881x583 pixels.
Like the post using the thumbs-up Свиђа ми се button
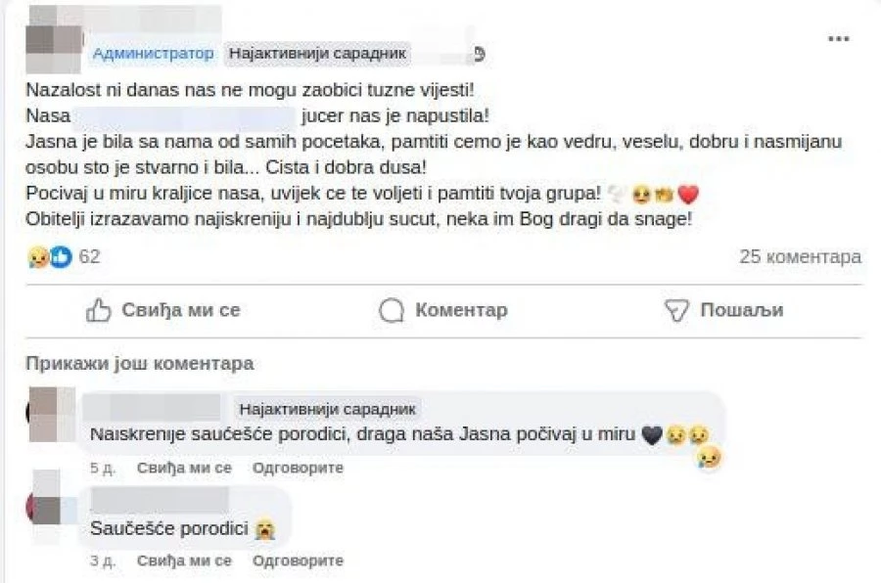coord(163,311)
